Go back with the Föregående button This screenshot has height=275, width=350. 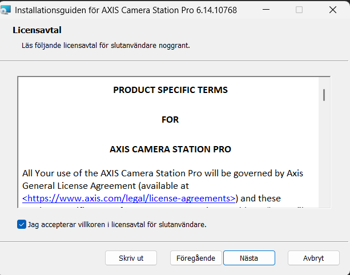pos(196,258)
